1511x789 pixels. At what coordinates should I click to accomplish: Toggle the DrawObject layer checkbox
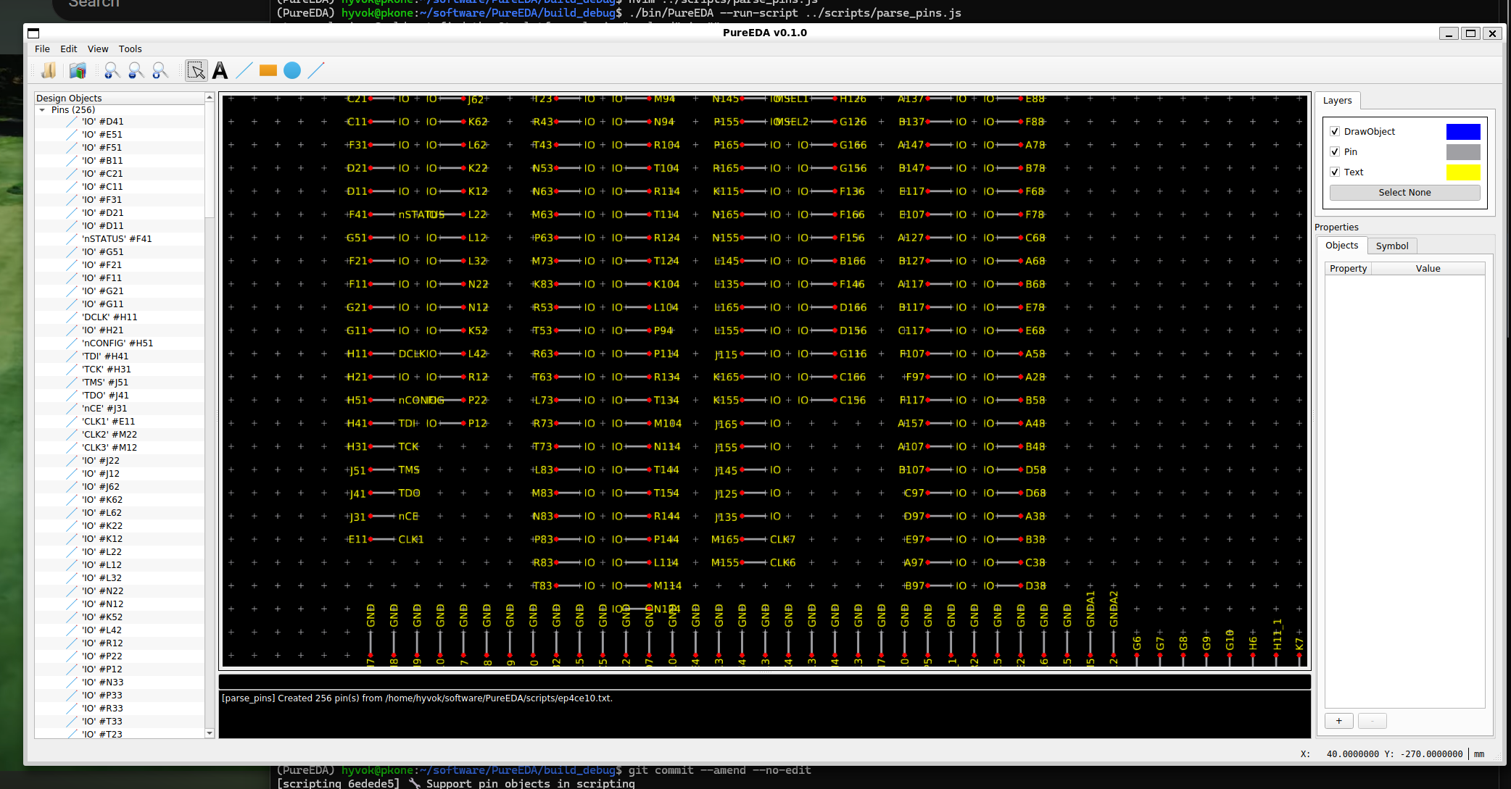click(1335, 132)
